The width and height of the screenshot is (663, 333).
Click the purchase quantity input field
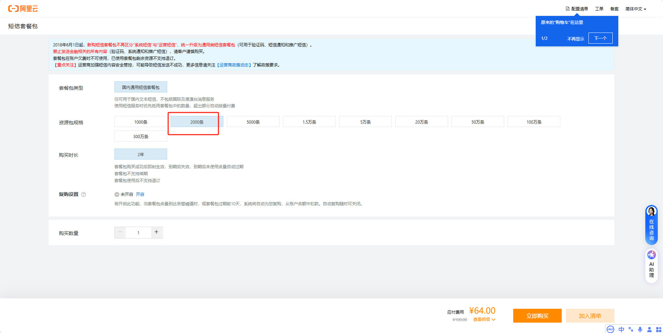pos(138,233)
